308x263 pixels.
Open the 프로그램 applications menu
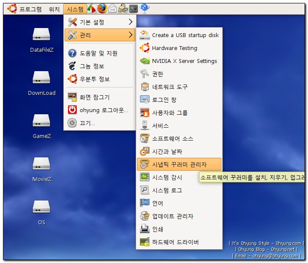pos(31,9)
